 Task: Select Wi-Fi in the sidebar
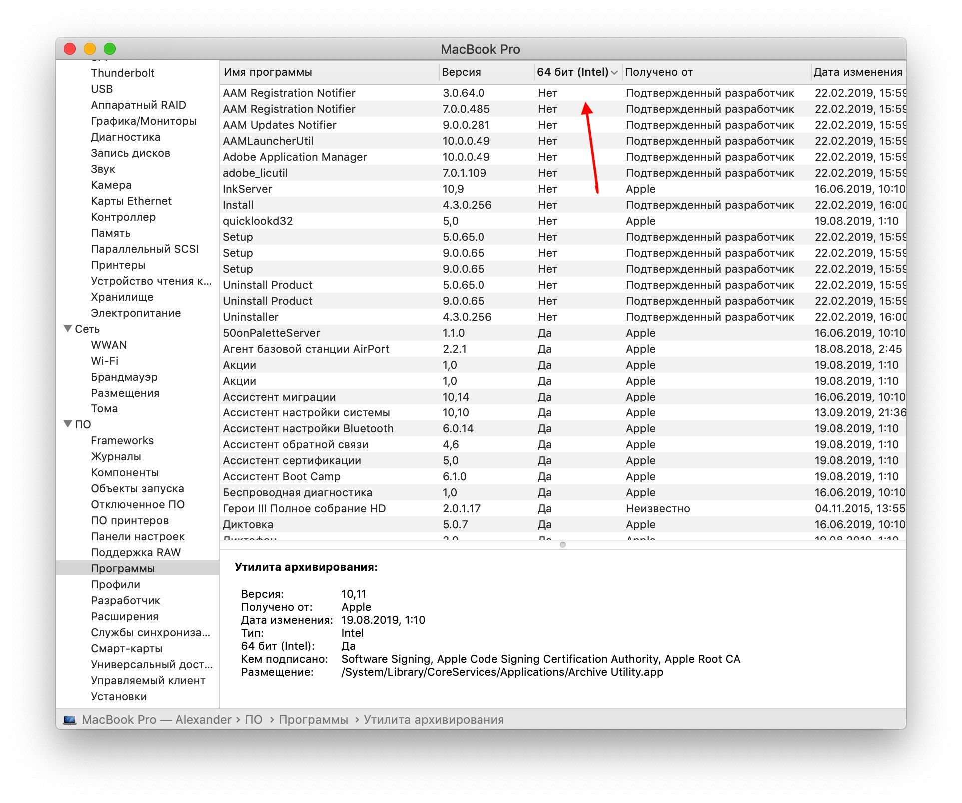pos(105,361)
